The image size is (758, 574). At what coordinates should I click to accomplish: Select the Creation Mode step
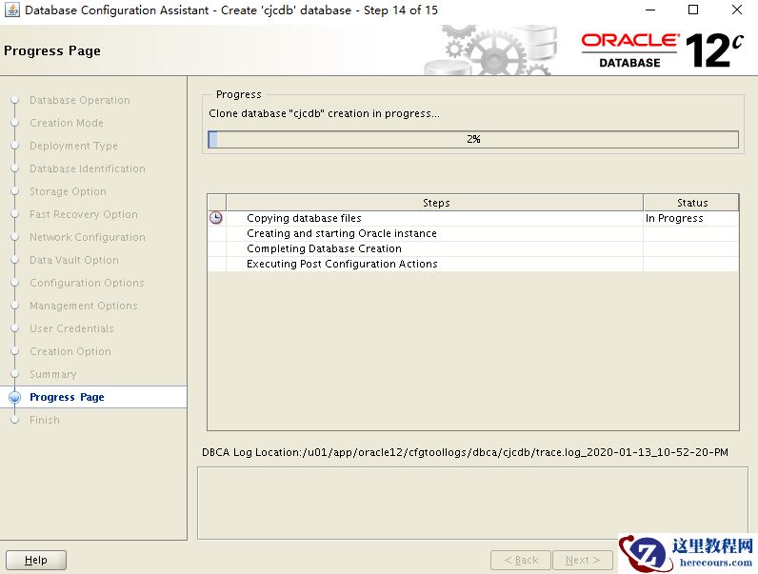point(67,123)
